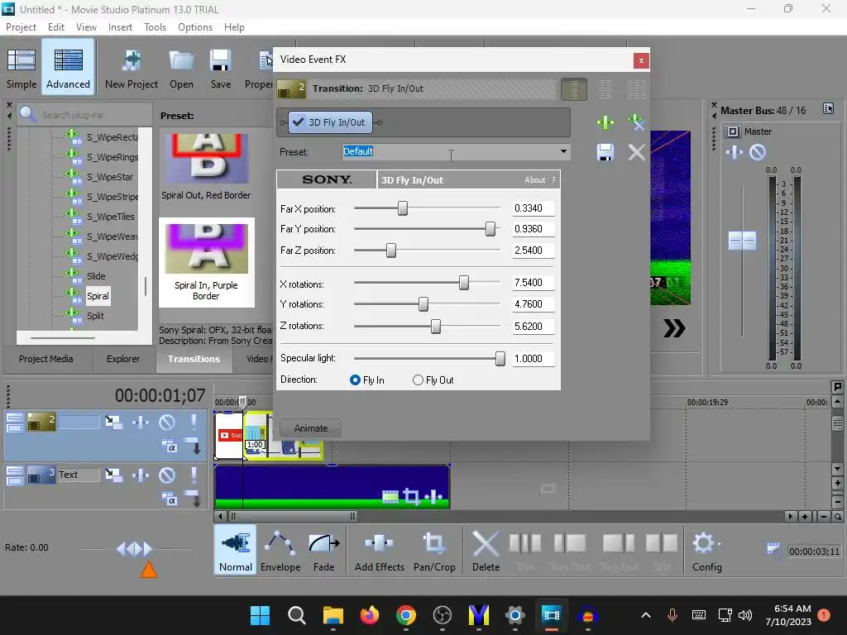Click the Master volume fader

(x=742, y=241)
